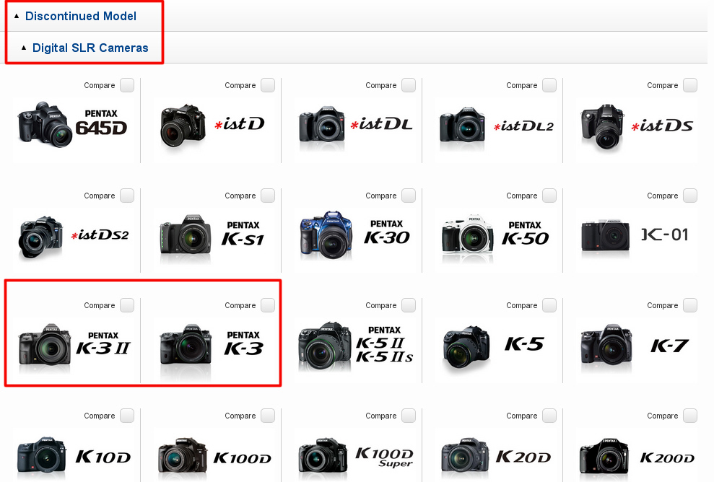Check Compare box for PENTAX K-50
714x482 pixels.
pos(549,196)
